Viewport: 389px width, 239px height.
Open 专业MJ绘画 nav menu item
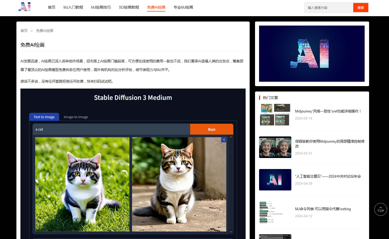click(183, 7)
